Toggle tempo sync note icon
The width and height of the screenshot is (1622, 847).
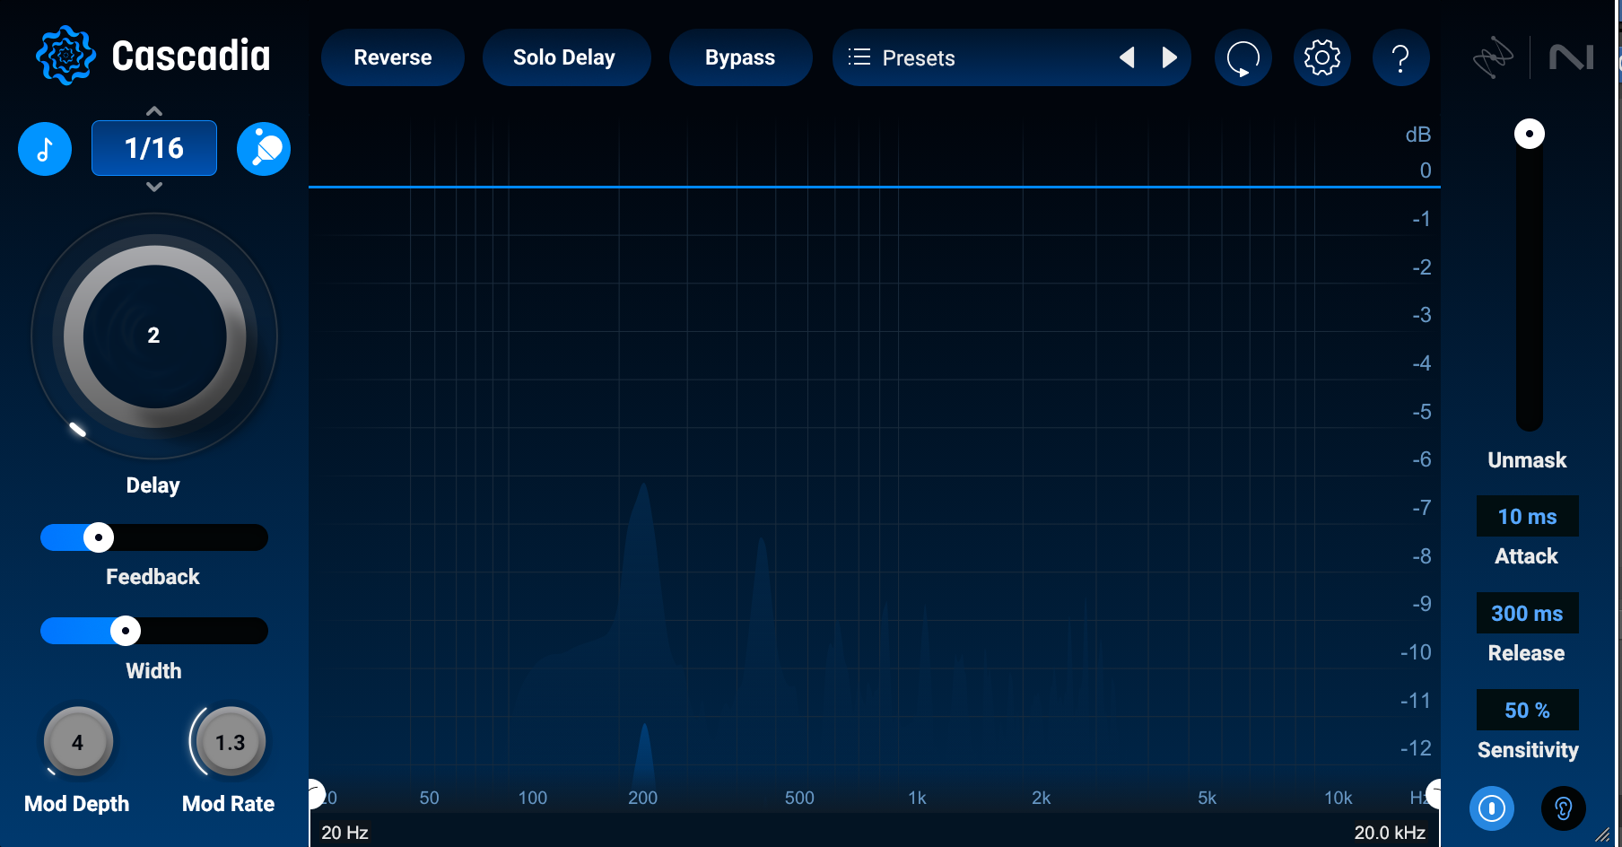point(45,149)
